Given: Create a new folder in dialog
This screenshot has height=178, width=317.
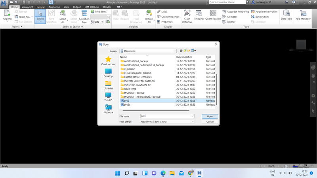Looking at the screenshot, I should pos(189,51).
